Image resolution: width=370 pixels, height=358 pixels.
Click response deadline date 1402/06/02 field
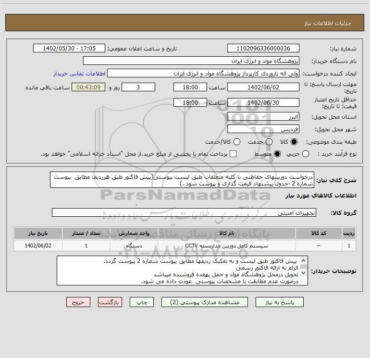[263, 87]
